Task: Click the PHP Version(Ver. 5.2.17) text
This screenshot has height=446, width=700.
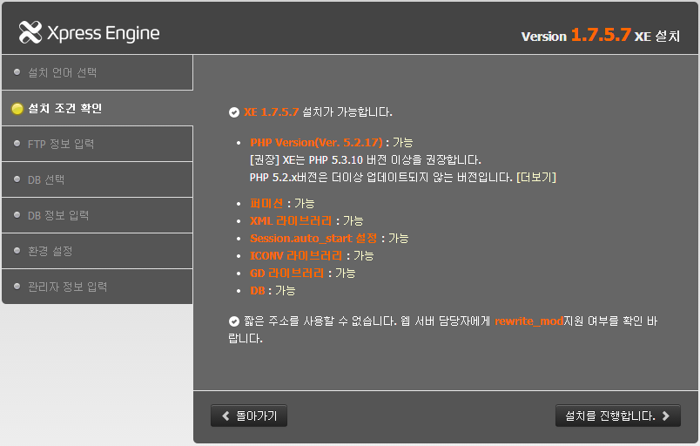Action: 316,143
